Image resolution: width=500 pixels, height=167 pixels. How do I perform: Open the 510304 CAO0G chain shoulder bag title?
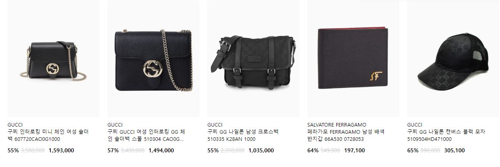pos(146,135)
